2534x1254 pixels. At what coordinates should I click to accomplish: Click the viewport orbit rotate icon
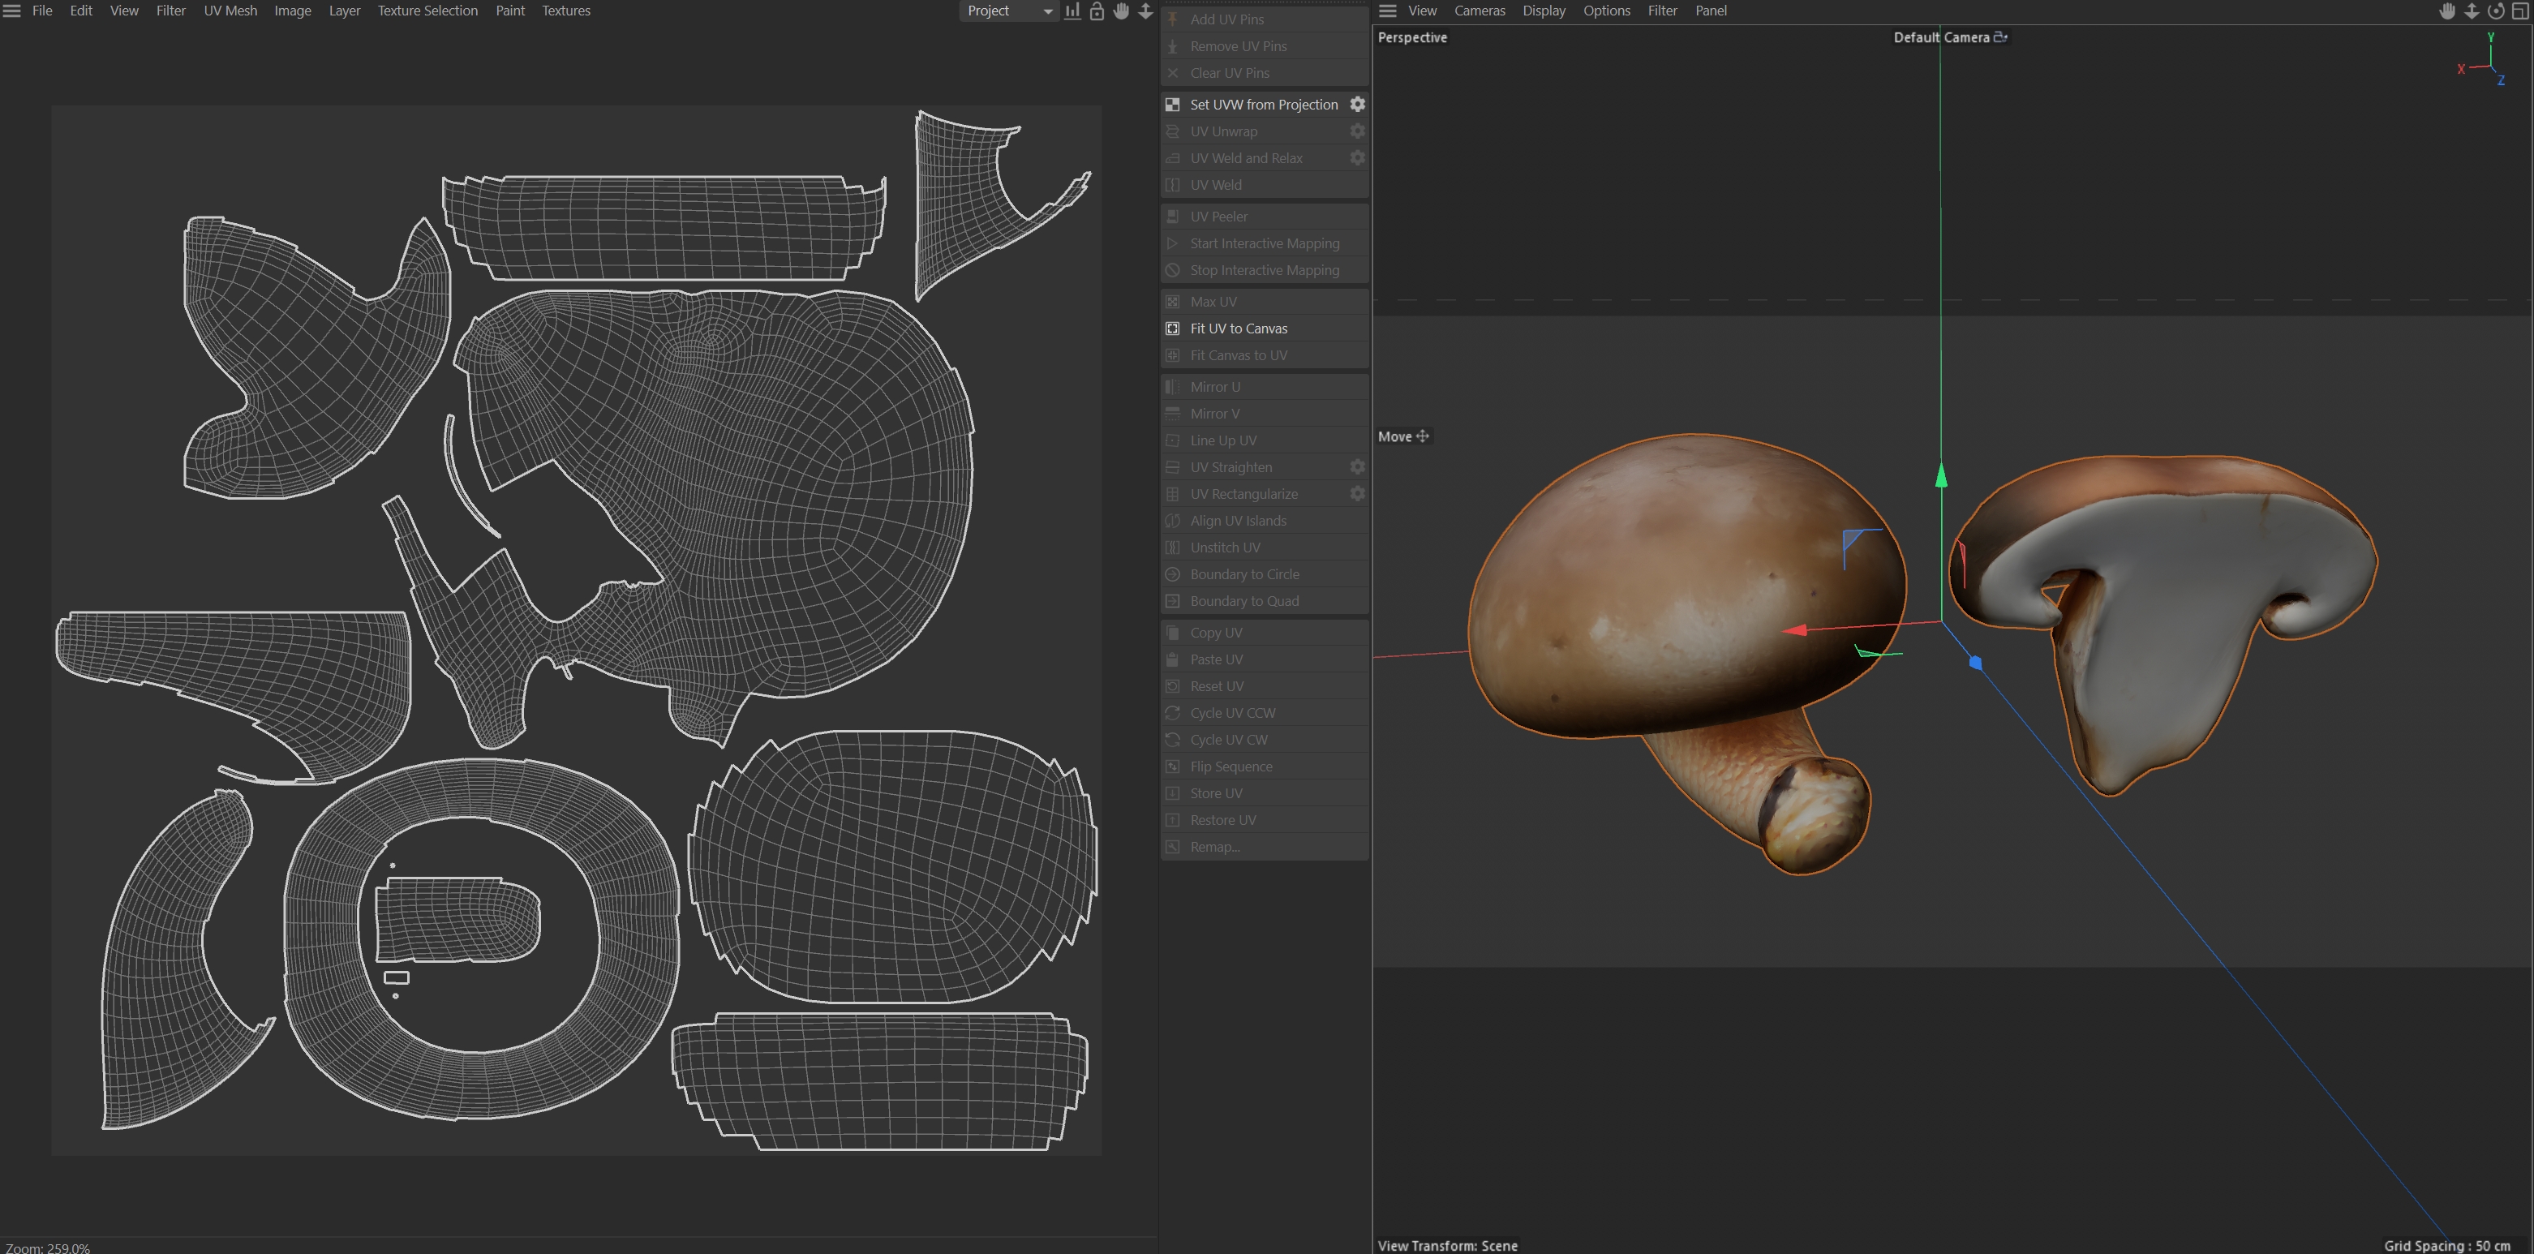click(2496, 11)
